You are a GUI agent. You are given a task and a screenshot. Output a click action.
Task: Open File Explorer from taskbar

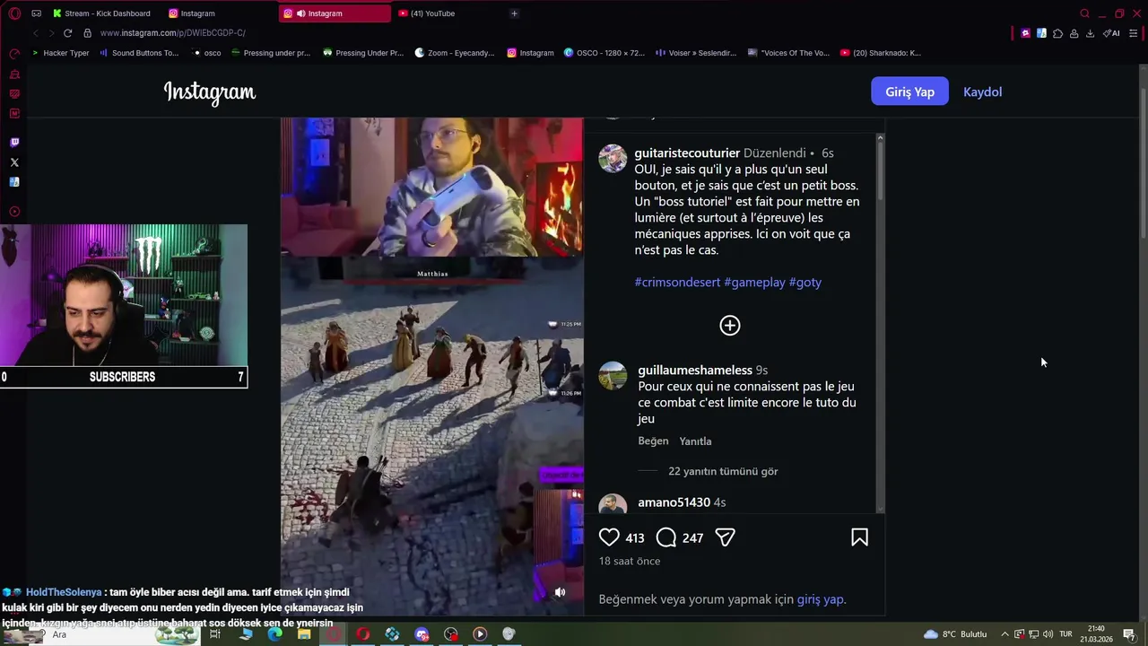(304, 634)
